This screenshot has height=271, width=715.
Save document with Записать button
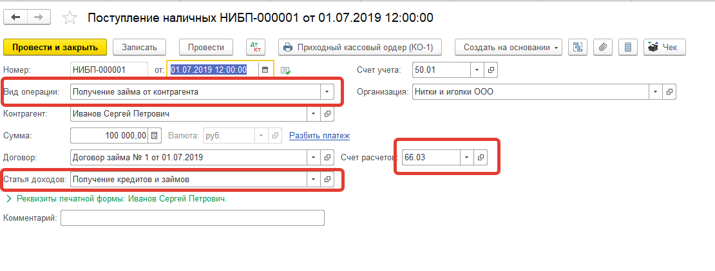[140, 47]
